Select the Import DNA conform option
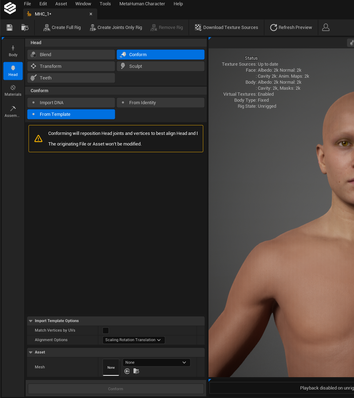The height and width of the screenshot is (398, 354). pyautogui.click(x=71, y=102)
